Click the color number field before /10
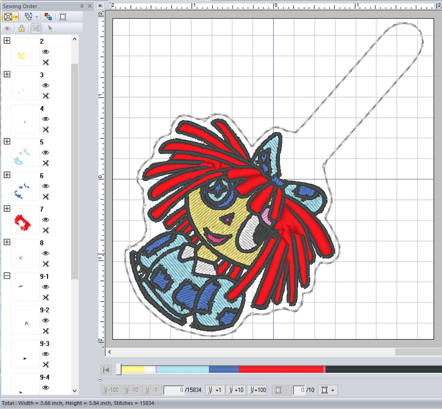442x409 pixels. click(x=299, y=390)
